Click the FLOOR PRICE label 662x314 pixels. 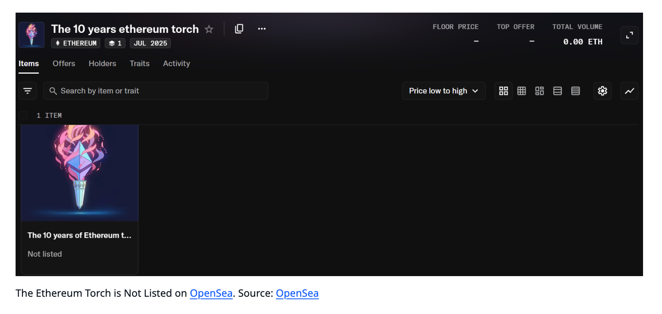coord(456,27)
